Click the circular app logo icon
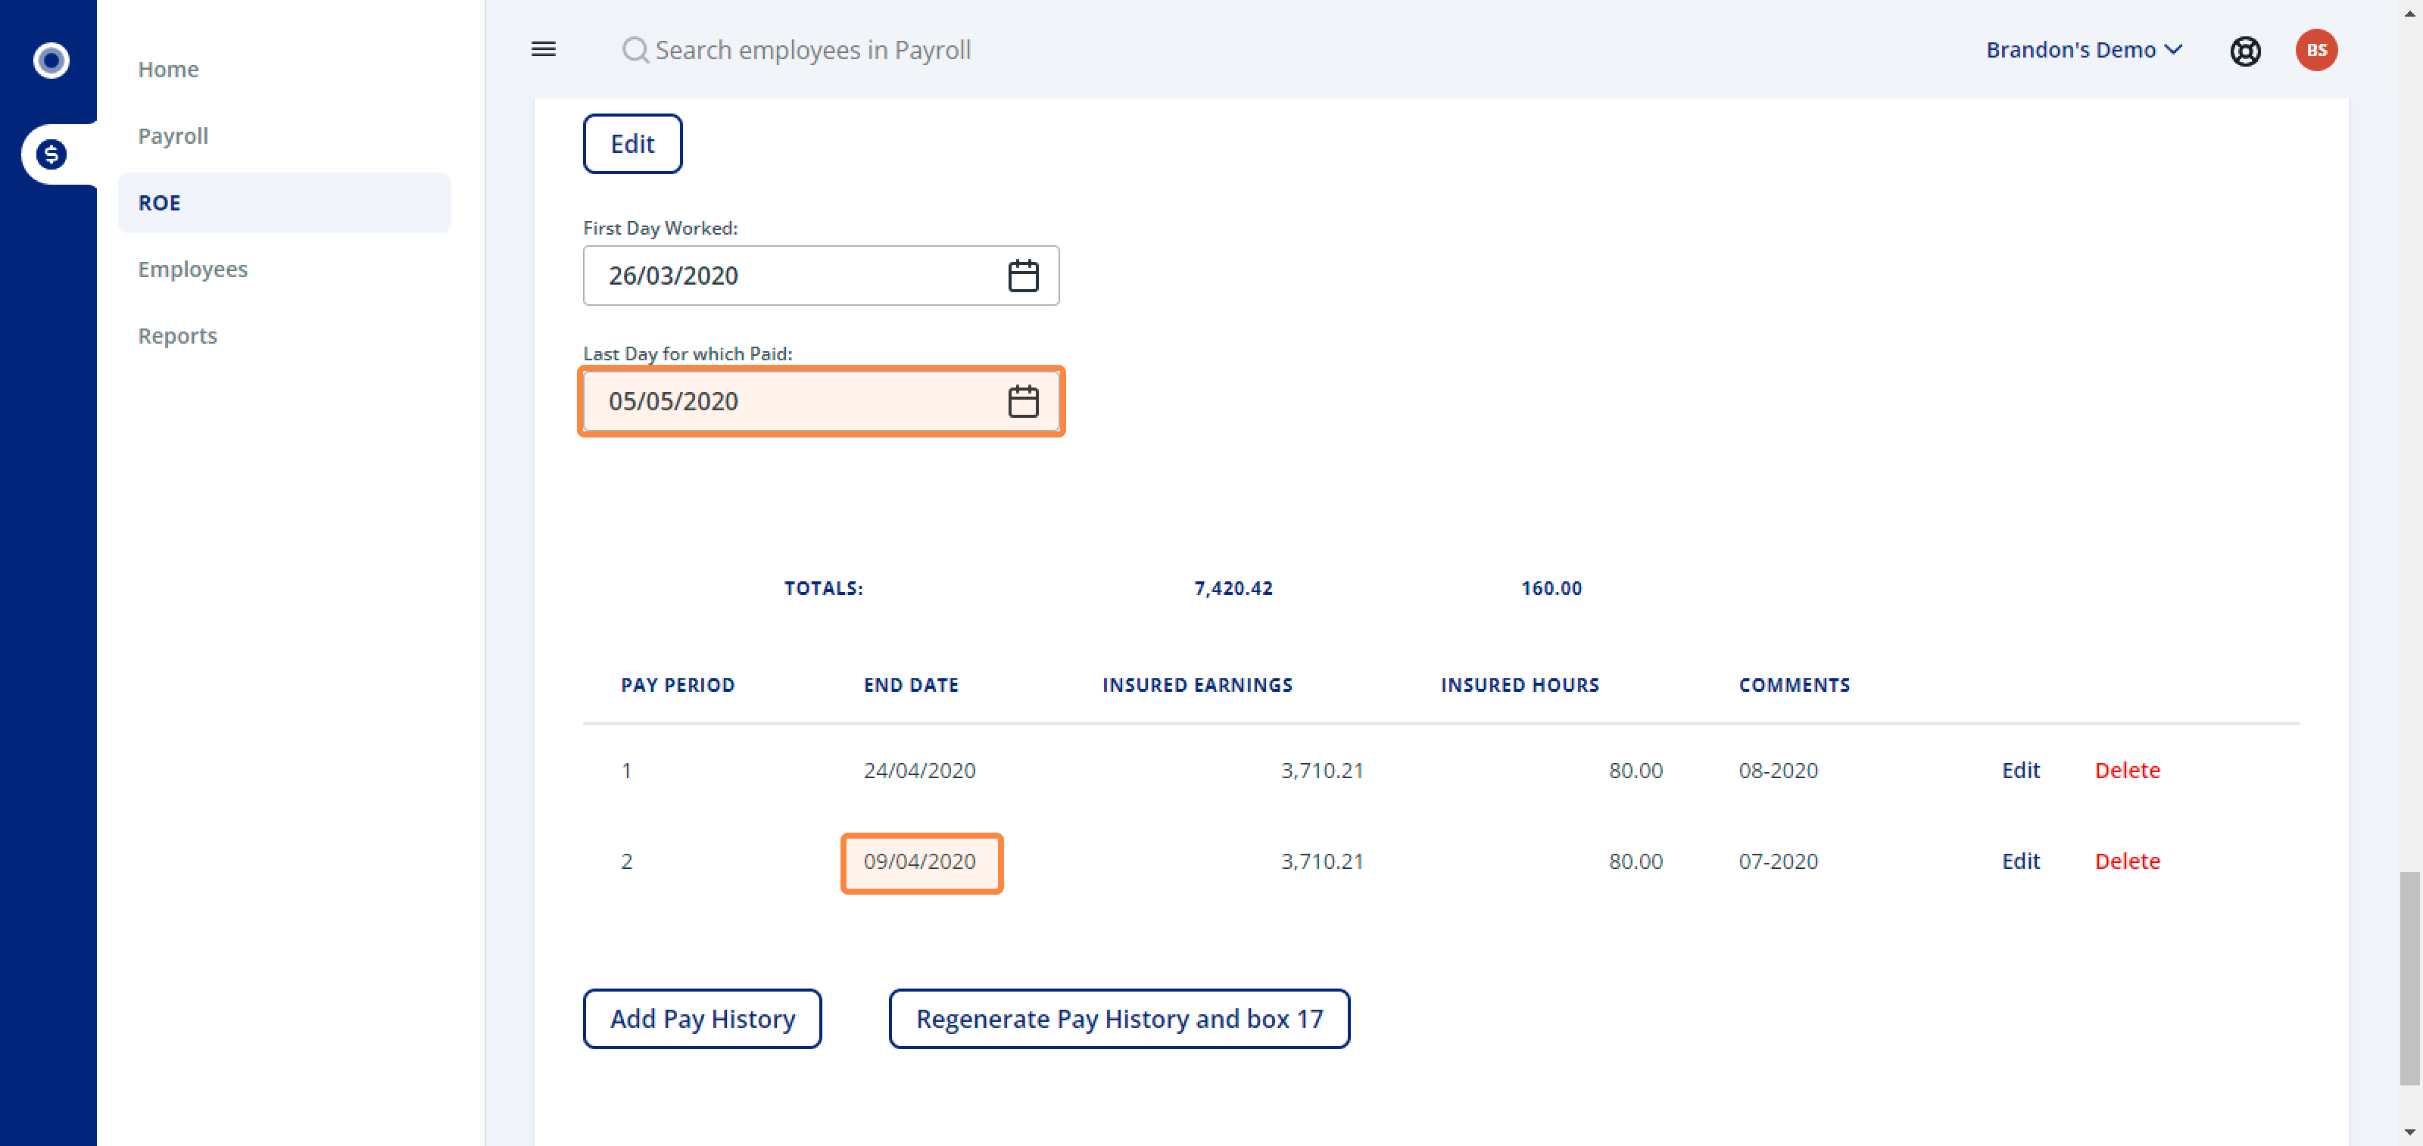Viewport: 2423px width, 1146px height. [x=51, y=61]
